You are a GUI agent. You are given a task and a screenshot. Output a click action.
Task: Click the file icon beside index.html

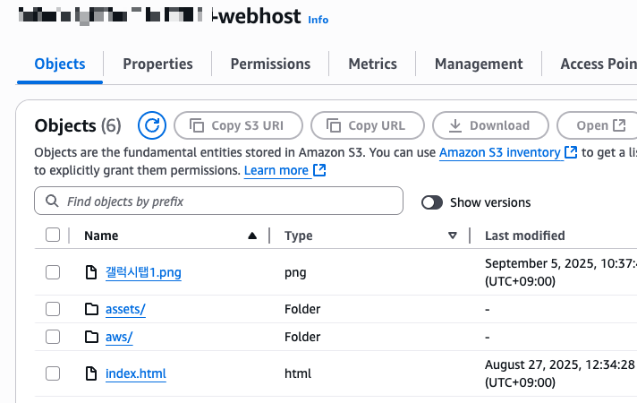pyautogui.click(x=91, y=373)
